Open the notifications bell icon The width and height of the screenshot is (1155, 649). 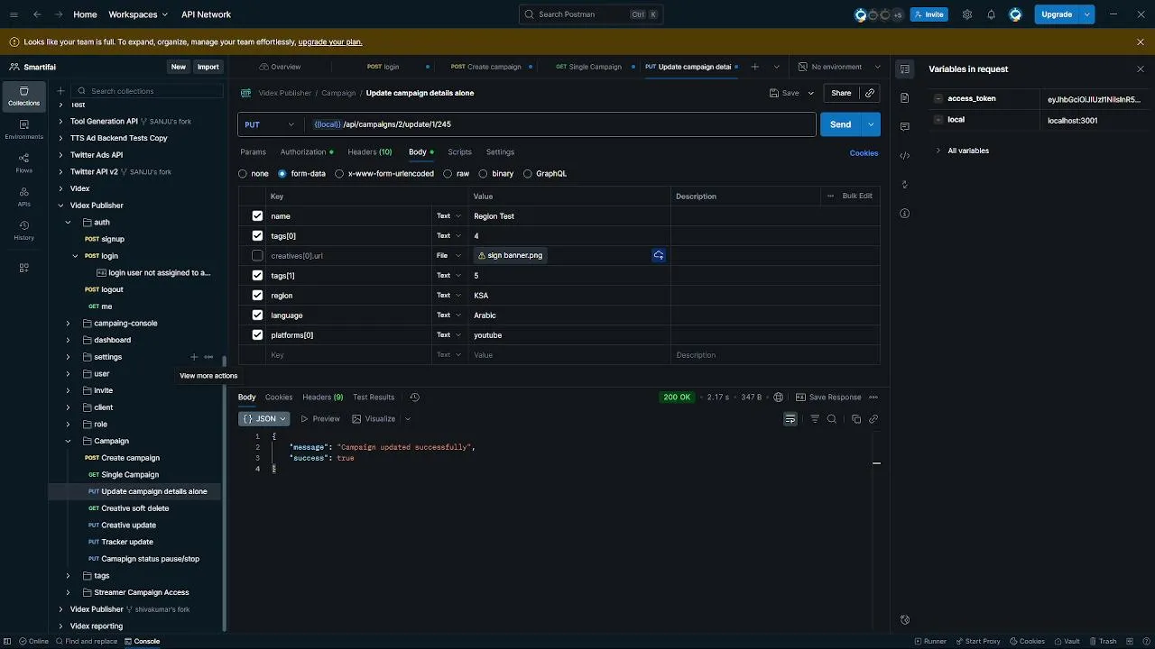coord(991,14)
